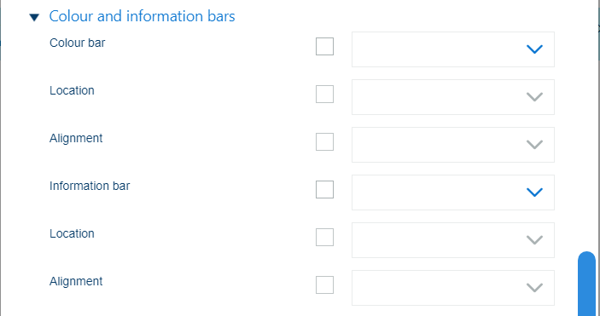The width and height of the screenshot is (600, 316).
Task: Click inside the Information bar combo box field
Action: [x=453, y=192]
